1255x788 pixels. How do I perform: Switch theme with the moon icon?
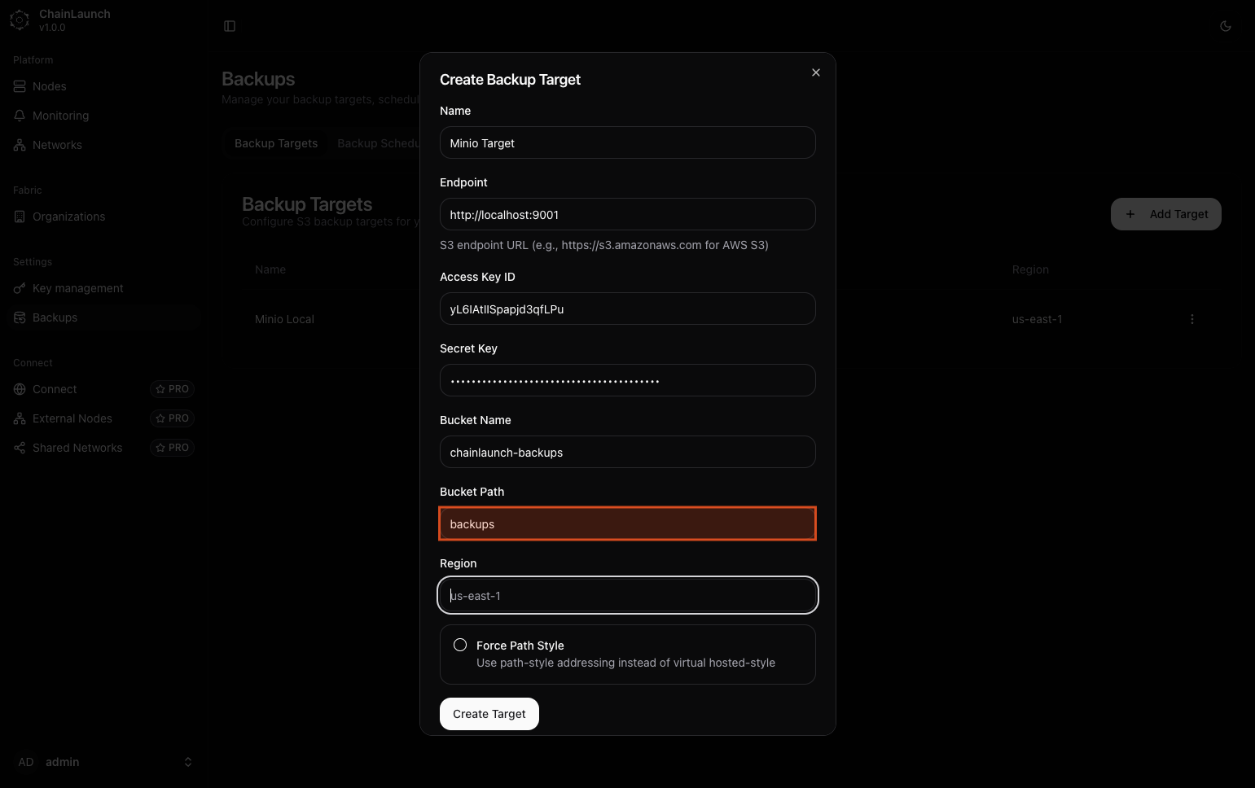pos(1225,26)
